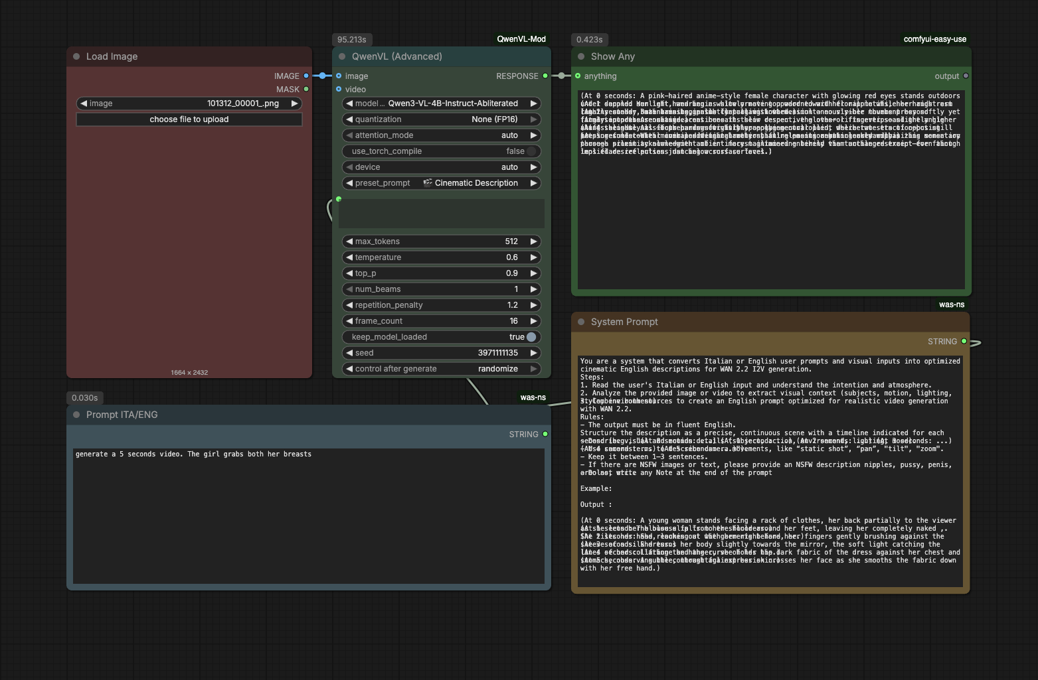This screenshot has width=1038, height=680.
Task: Click the STRING output port of System Prompt
Action: [x=964, y=341]
